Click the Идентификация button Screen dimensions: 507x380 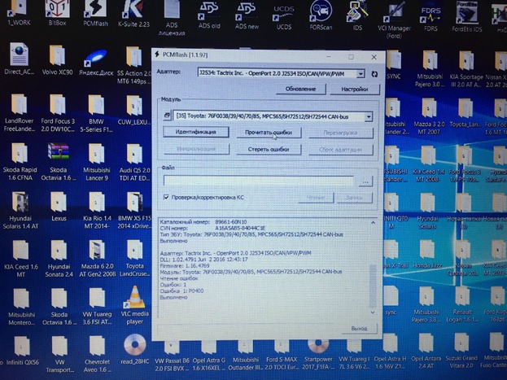(195, 132)
